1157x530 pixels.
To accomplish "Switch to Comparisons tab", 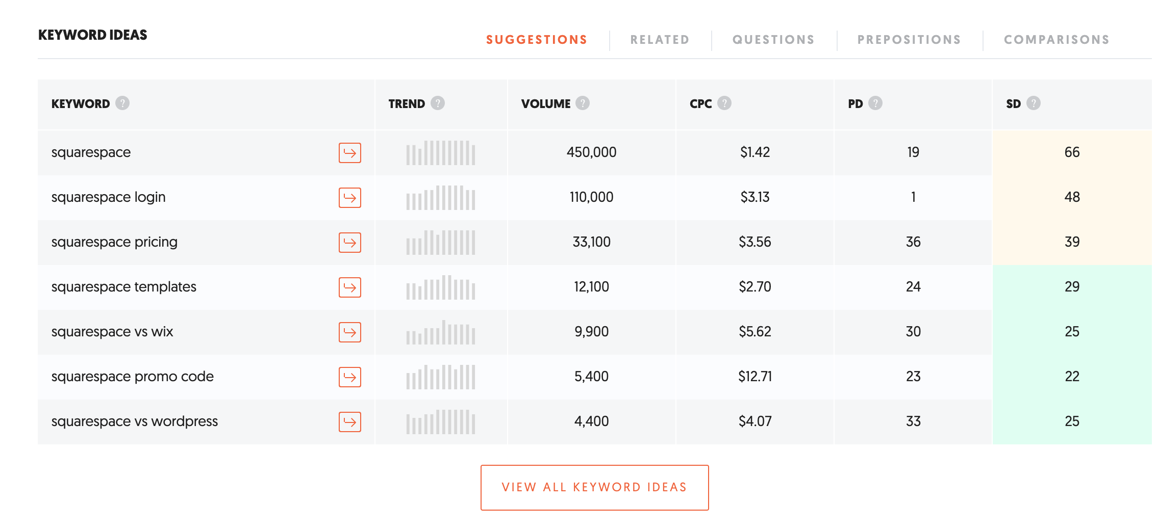I will point(1057,40).
